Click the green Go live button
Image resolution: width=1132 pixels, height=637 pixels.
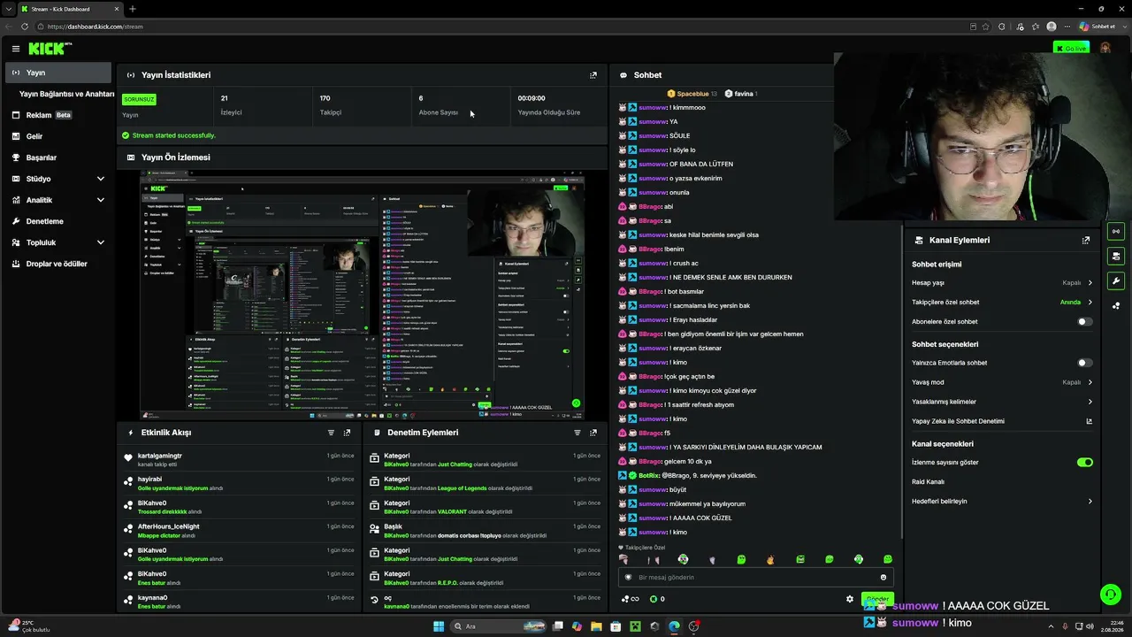point(1071,48)
